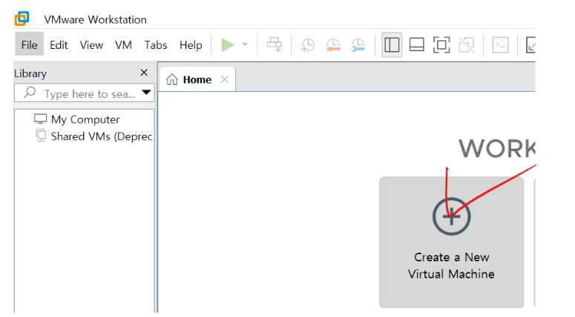
Task: Enter full screen mode icon
Action: point(441,45)
